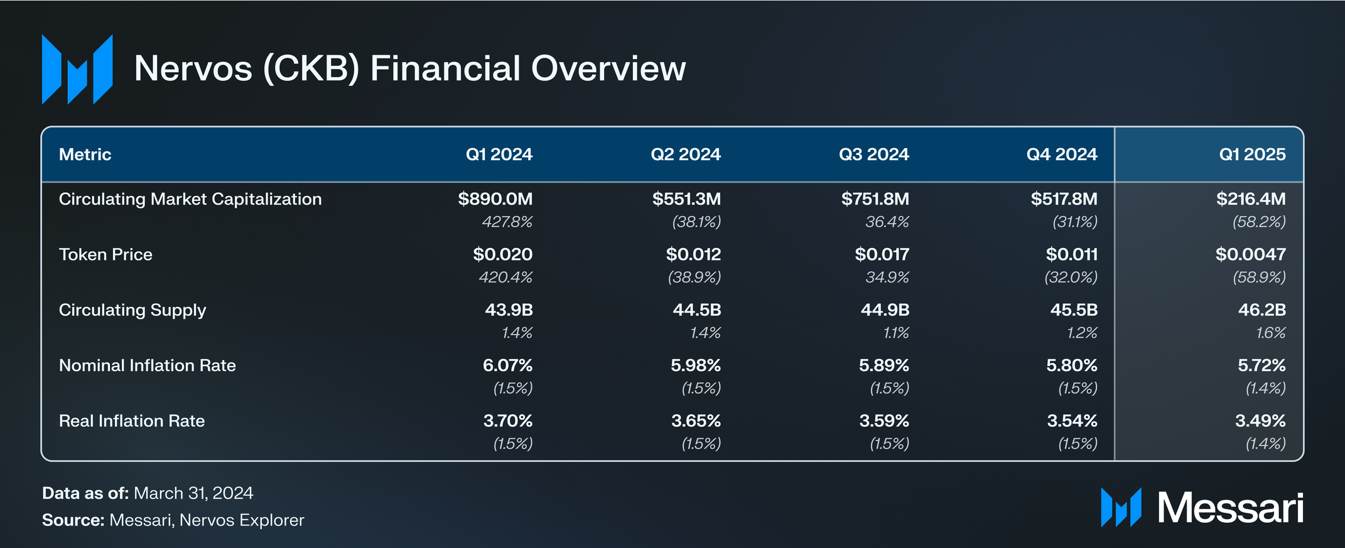Click the 6.07% nominal inflation value
This screenshot has height=548, width=1345.
click(x=508, y=365)
